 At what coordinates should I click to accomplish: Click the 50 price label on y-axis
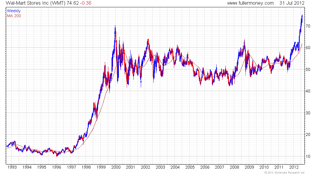[308, 70]
